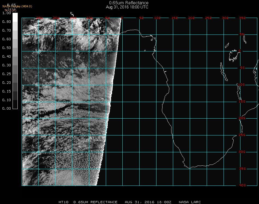Click the '20W' longitude label
Viewport: 259px width, 204px height.
click(56, 18)
